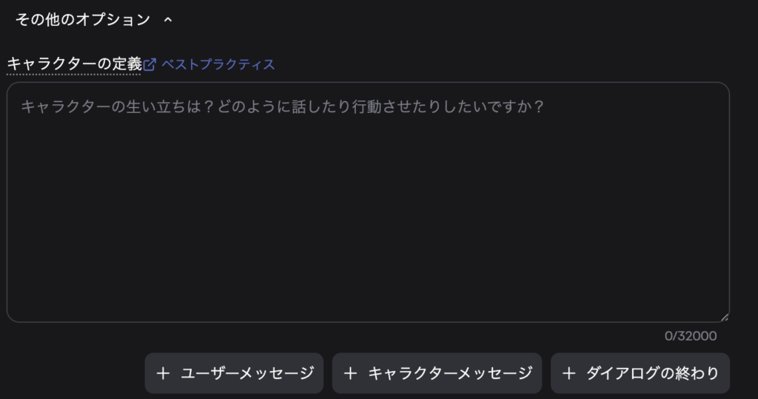758x399 pixels.
Task: Insert a キャラクターメッセージ template
Action: 437,373
